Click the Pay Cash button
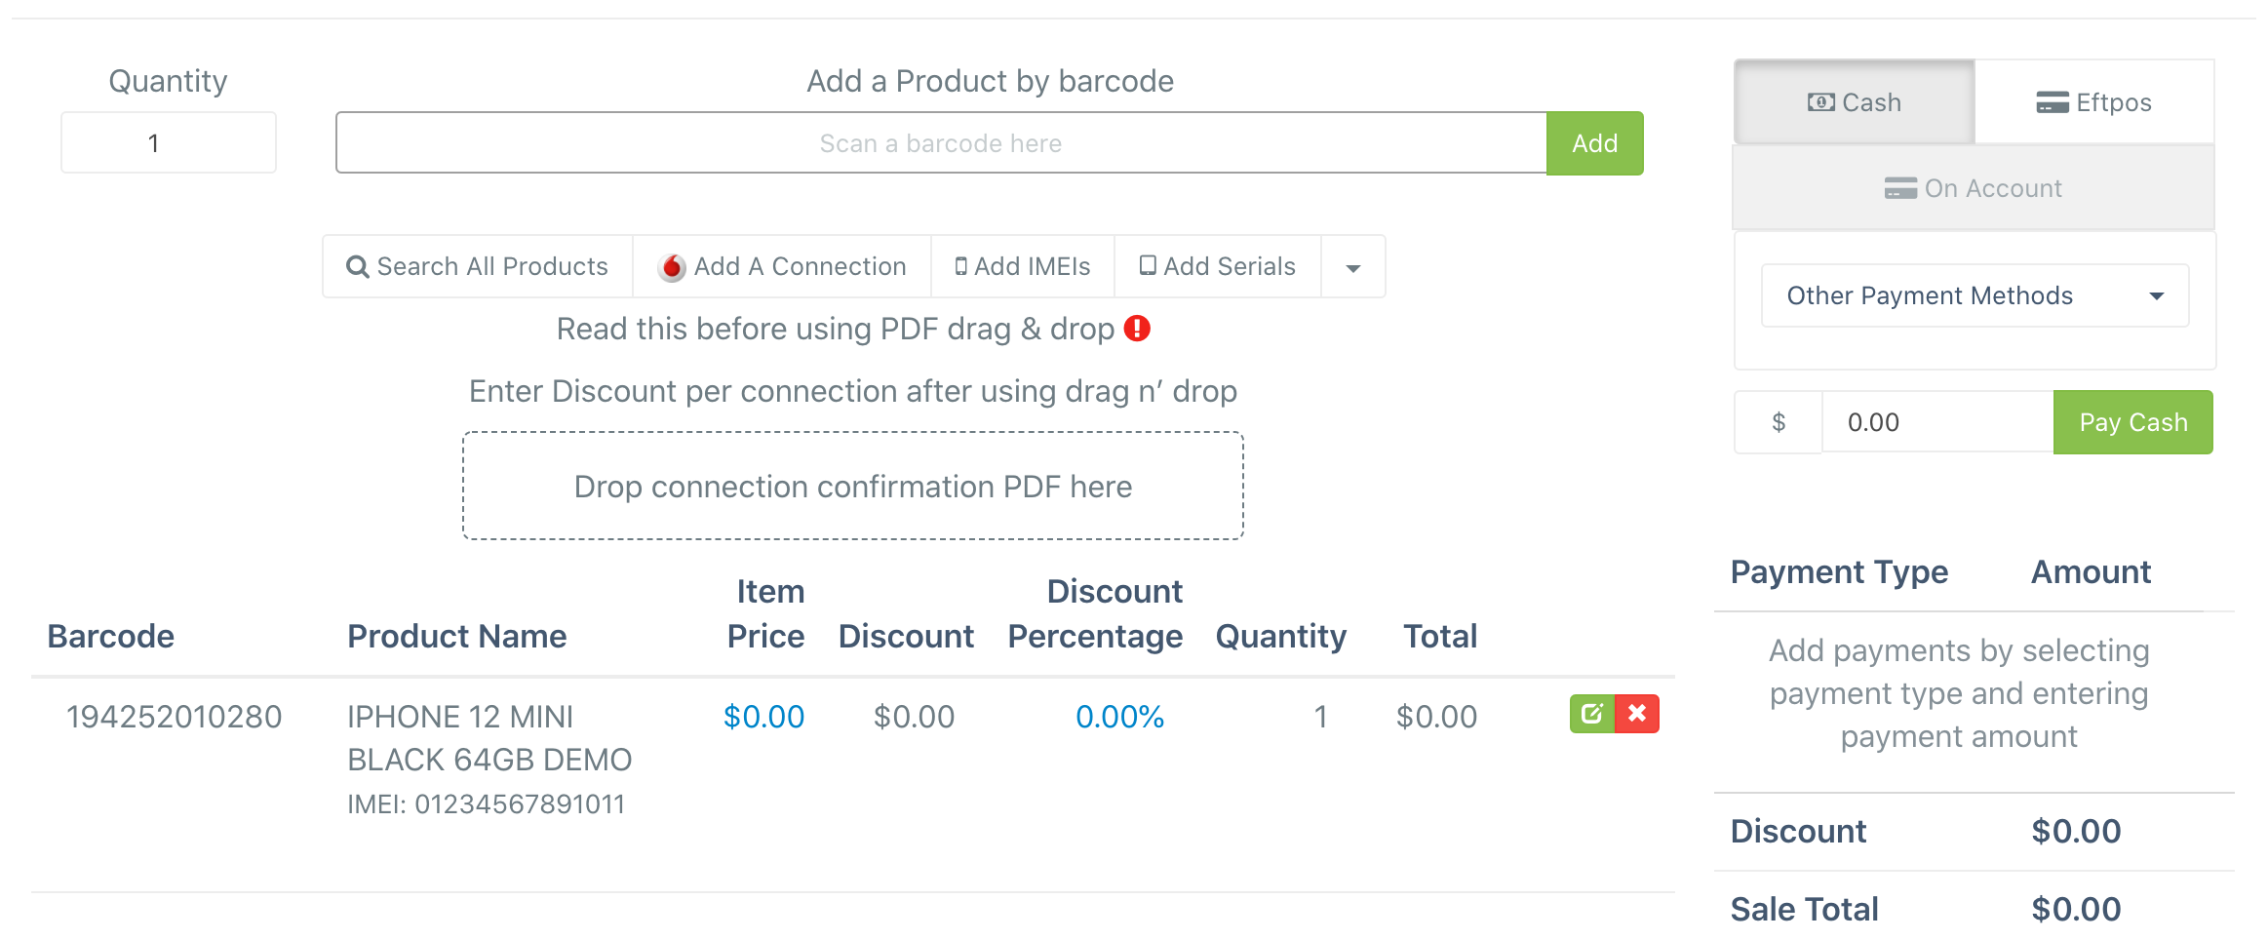The height and width of the screenshot is (940, 2268). (x=2133, y=422)
